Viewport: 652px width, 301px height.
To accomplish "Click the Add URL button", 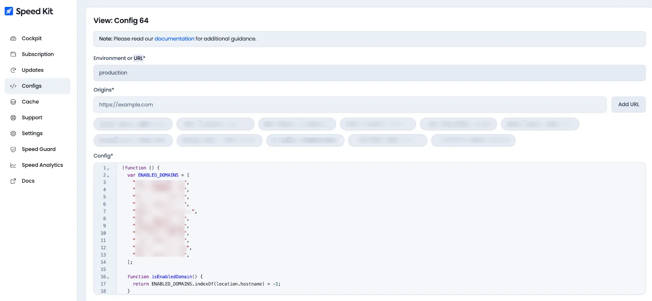I will click(x=628, y=105).
